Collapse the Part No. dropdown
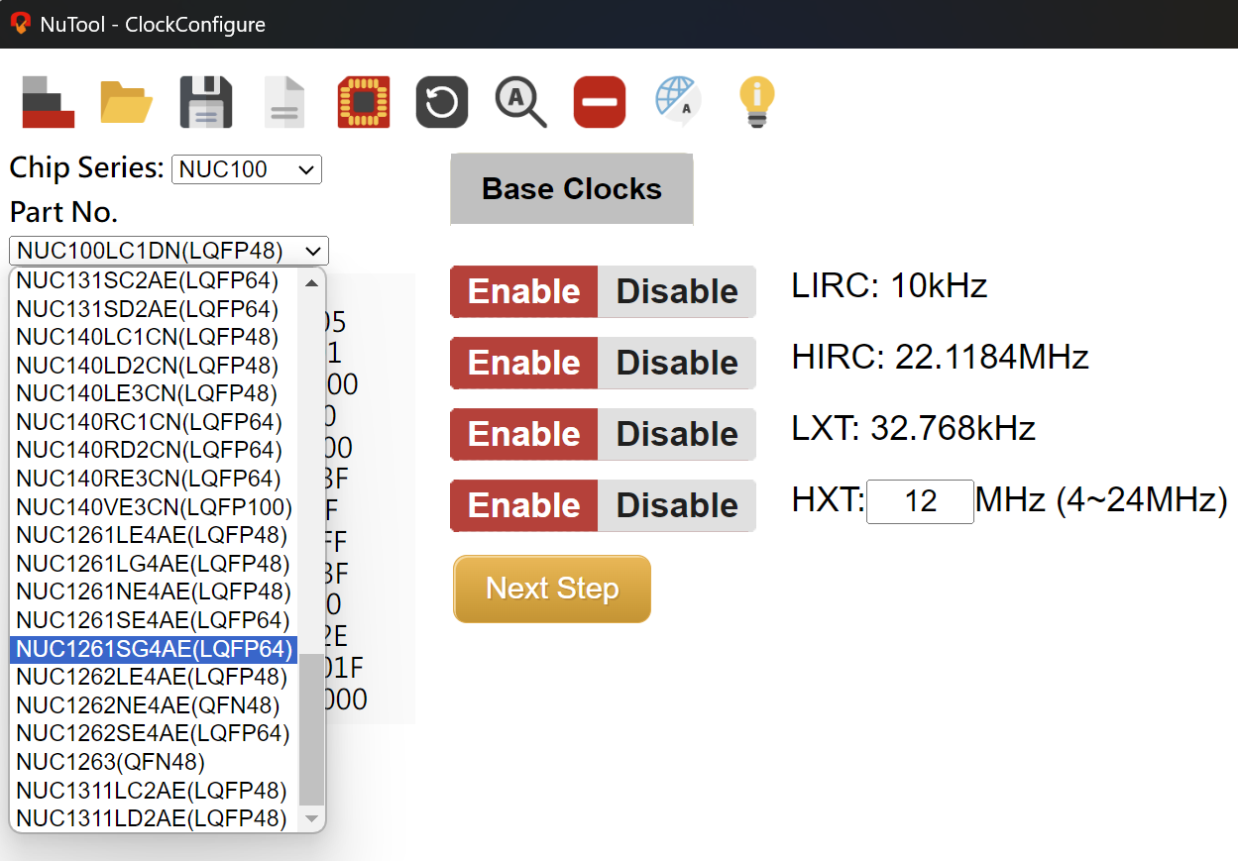 169,250
